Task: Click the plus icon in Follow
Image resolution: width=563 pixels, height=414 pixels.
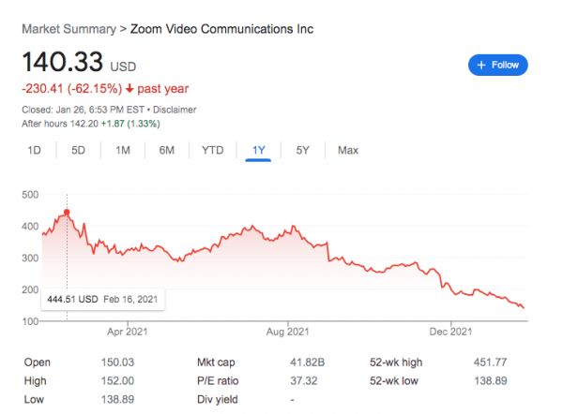Action: click(x=481, y=65)
